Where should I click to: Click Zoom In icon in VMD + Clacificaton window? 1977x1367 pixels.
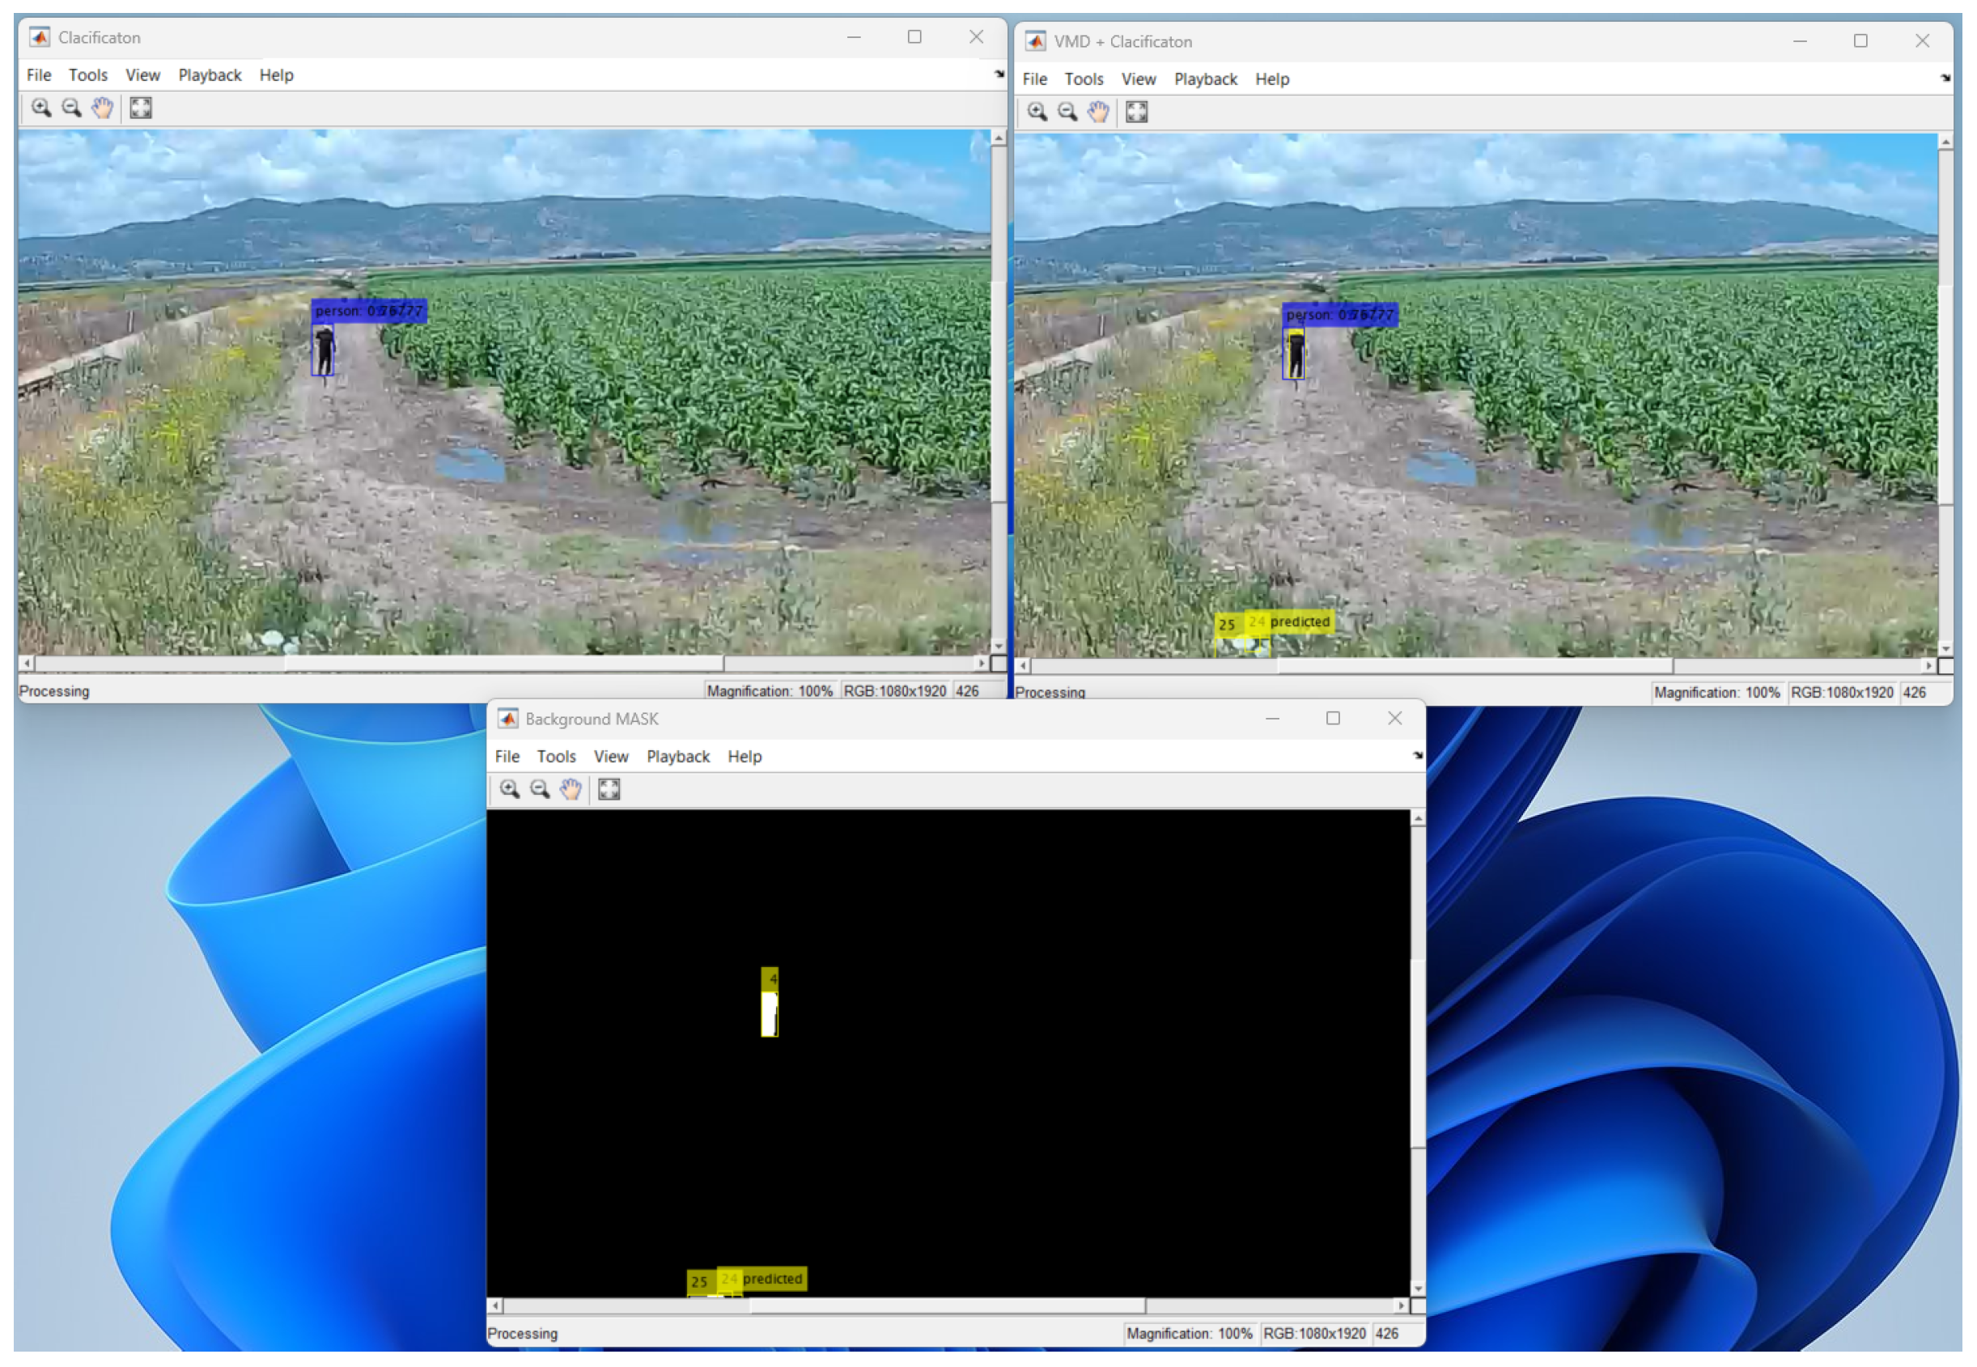point(1037,112)
